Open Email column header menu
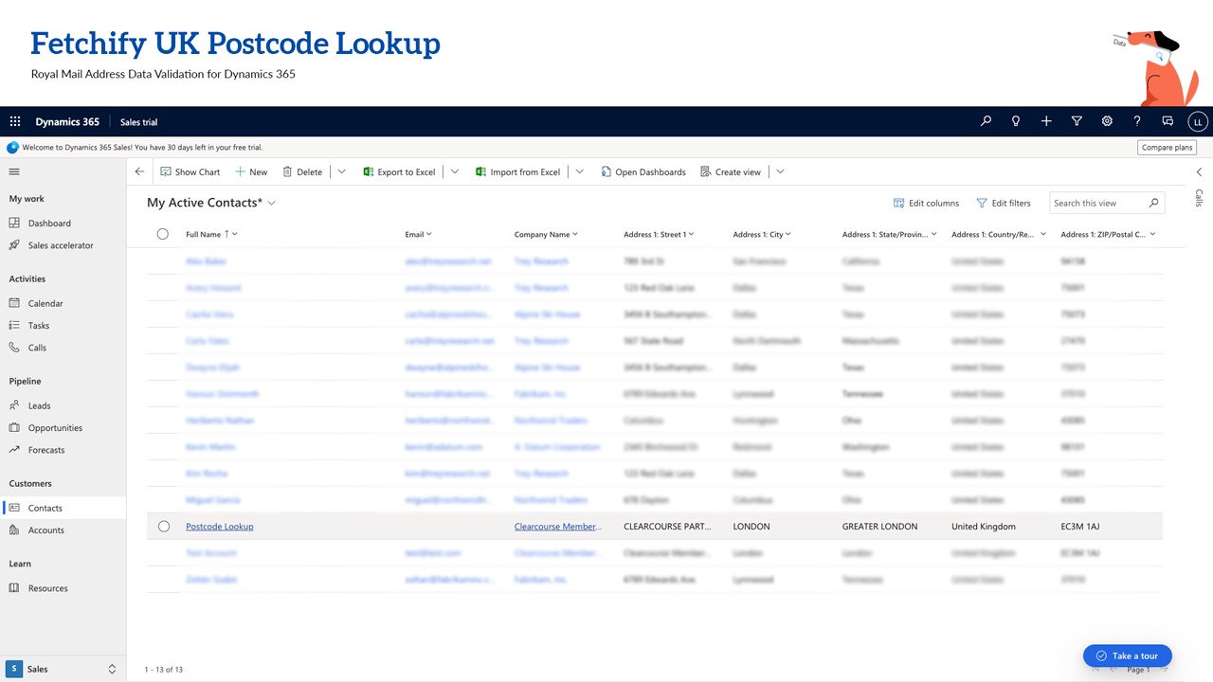This screenshot has width=1213, height=682. (418, 234)
